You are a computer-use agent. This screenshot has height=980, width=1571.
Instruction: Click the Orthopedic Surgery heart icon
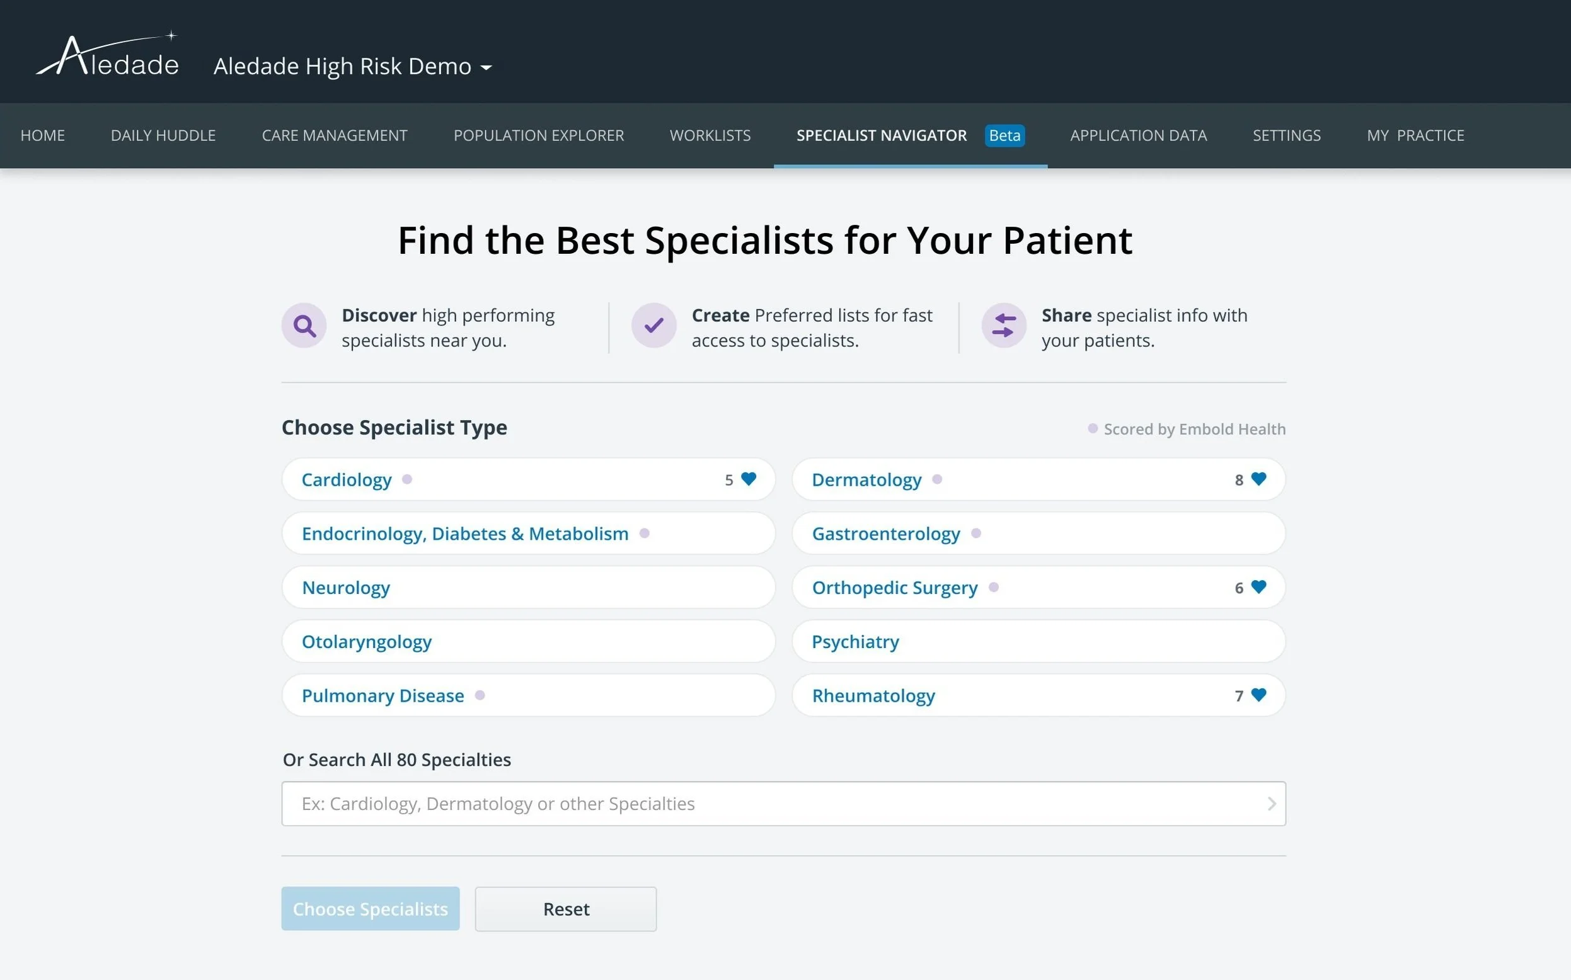(1258, 587)
